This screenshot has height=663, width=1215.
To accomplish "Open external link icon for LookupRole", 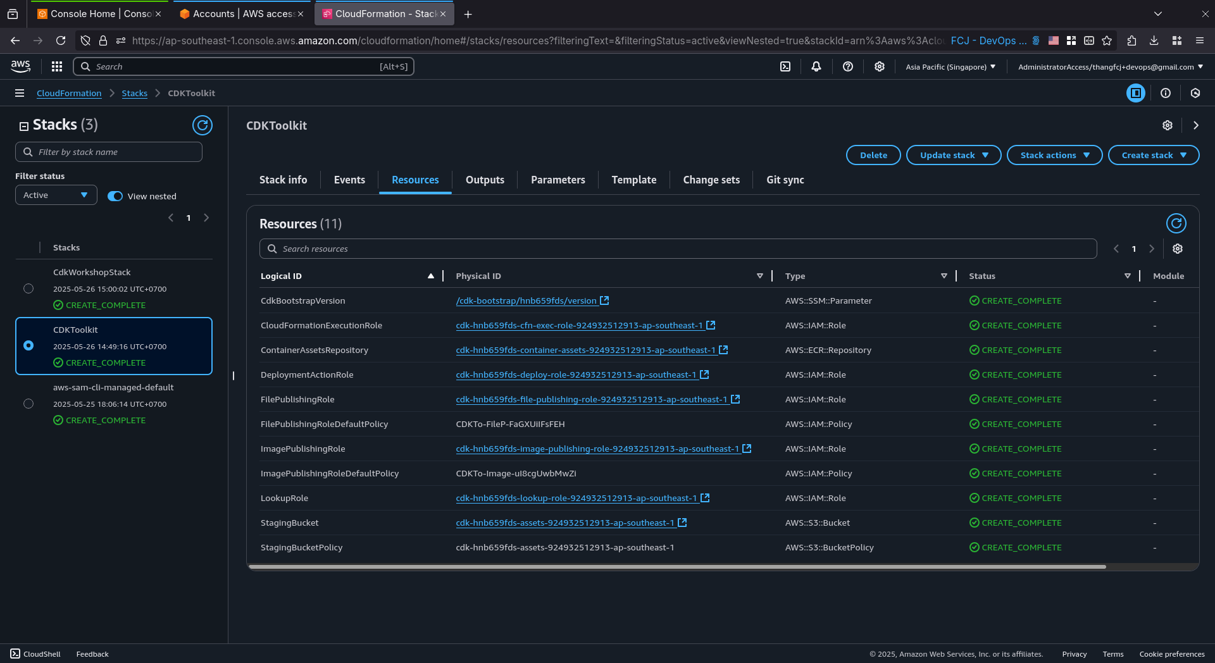I will pos(705,498).
